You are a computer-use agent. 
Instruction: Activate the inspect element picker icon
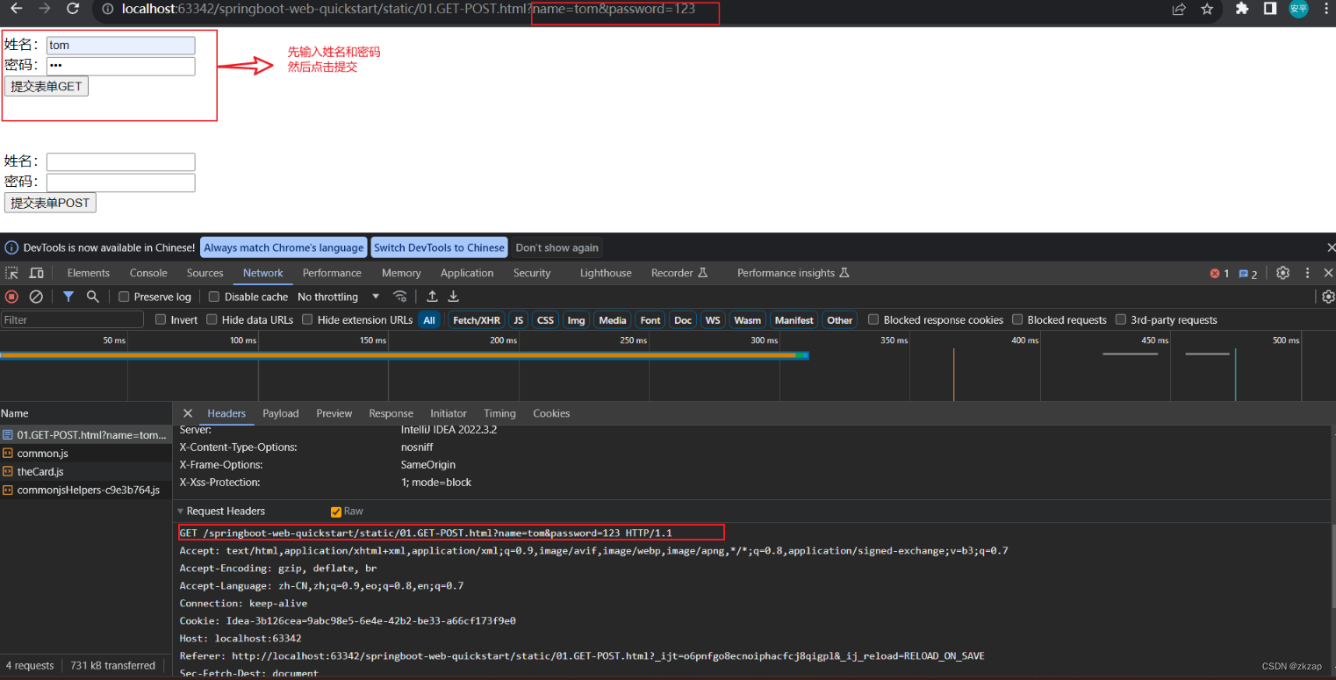(x=11, y=273)
